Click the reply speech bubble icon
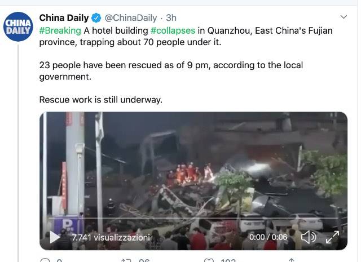Viewport: 361px width, 262px height. coord(45,260)
